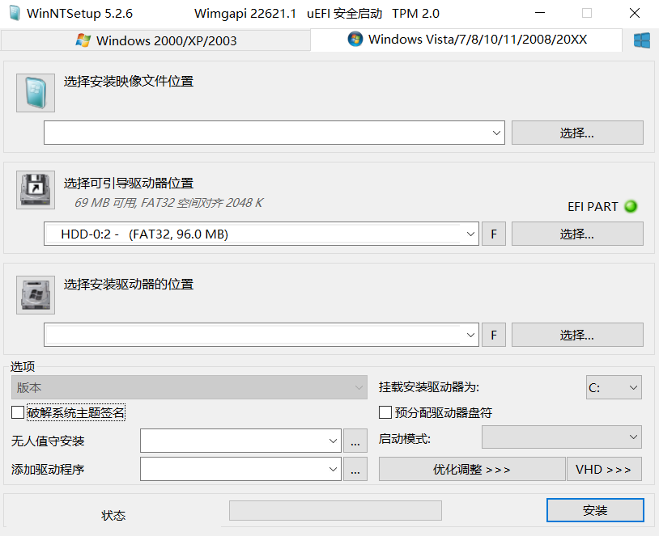Click the 挂载安装驱动器为 label
The height and width of the screenshot is (536, 659).
(x=429, y=386)
